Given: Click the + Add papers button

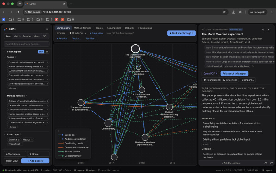Looking at the screenshot, I should tap(35, 161).
